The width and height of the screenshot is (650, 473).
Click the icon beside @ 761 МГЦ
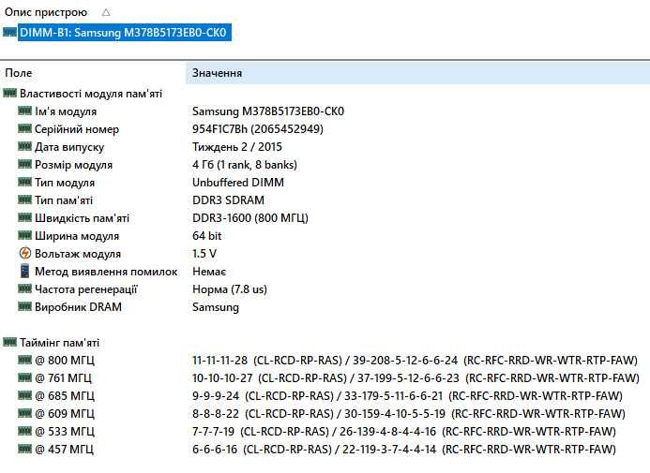[x=25, y=377]
